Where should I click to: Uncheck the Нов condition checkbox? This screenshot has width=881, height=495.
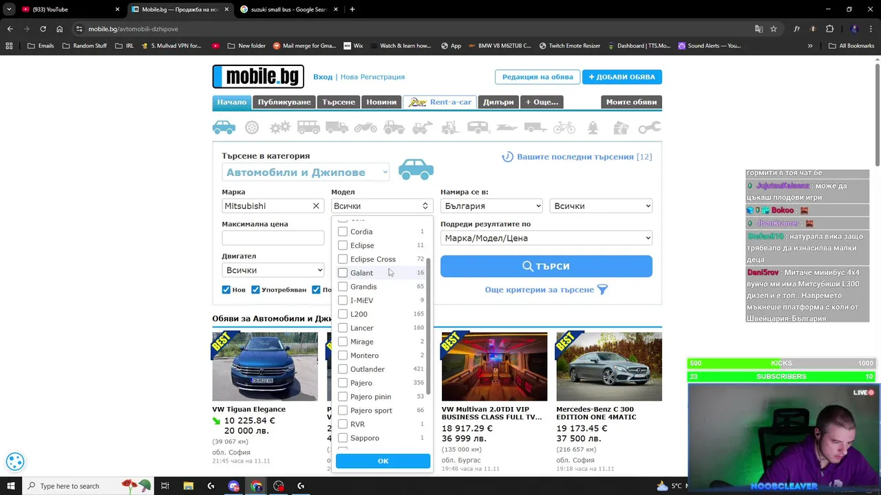[226, 289]
